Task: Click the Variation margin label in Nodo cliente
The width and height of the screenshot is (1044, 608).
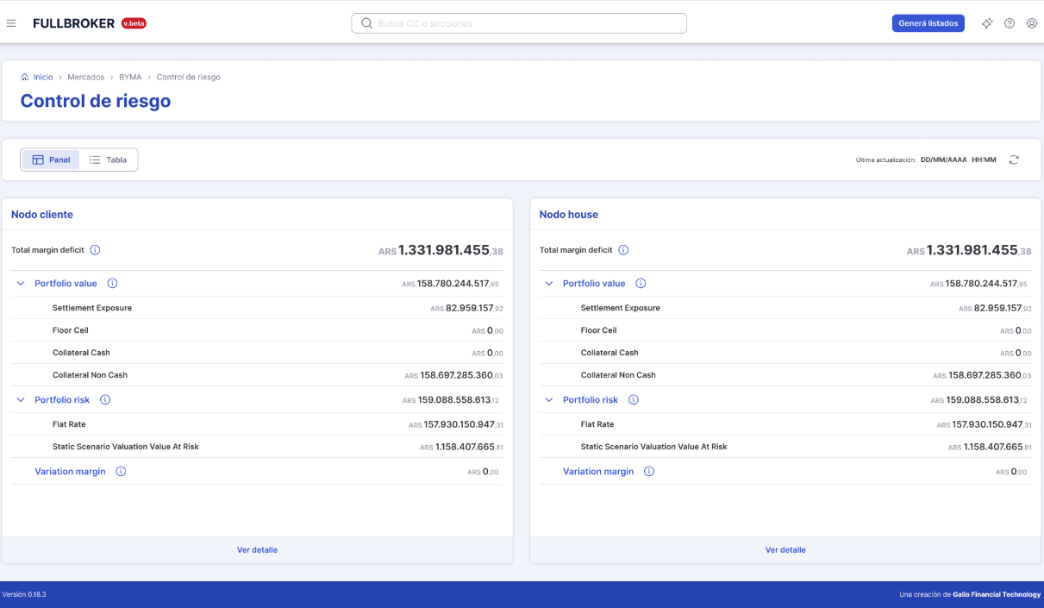Action: (70, 472)
